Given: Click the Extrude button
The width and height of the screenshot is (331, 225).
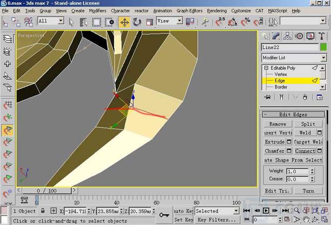Looking at the screenshot, I should pos(275,142).
